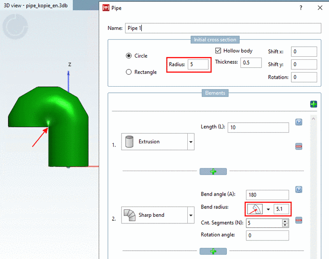This screenshot has height=259, width=329.
Task: Increase the Cnt. Segments value
Action: coord(285,222)
